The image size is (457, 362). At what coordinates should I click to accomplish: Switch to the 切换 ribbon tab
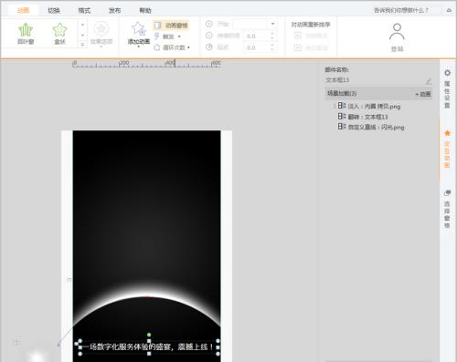tap(54, 10)
